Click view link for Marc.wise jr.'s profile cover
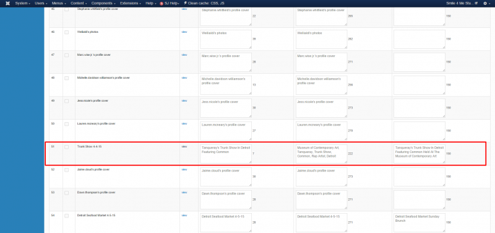This screenshot has height=233, width=495. [x=184, y=55]
